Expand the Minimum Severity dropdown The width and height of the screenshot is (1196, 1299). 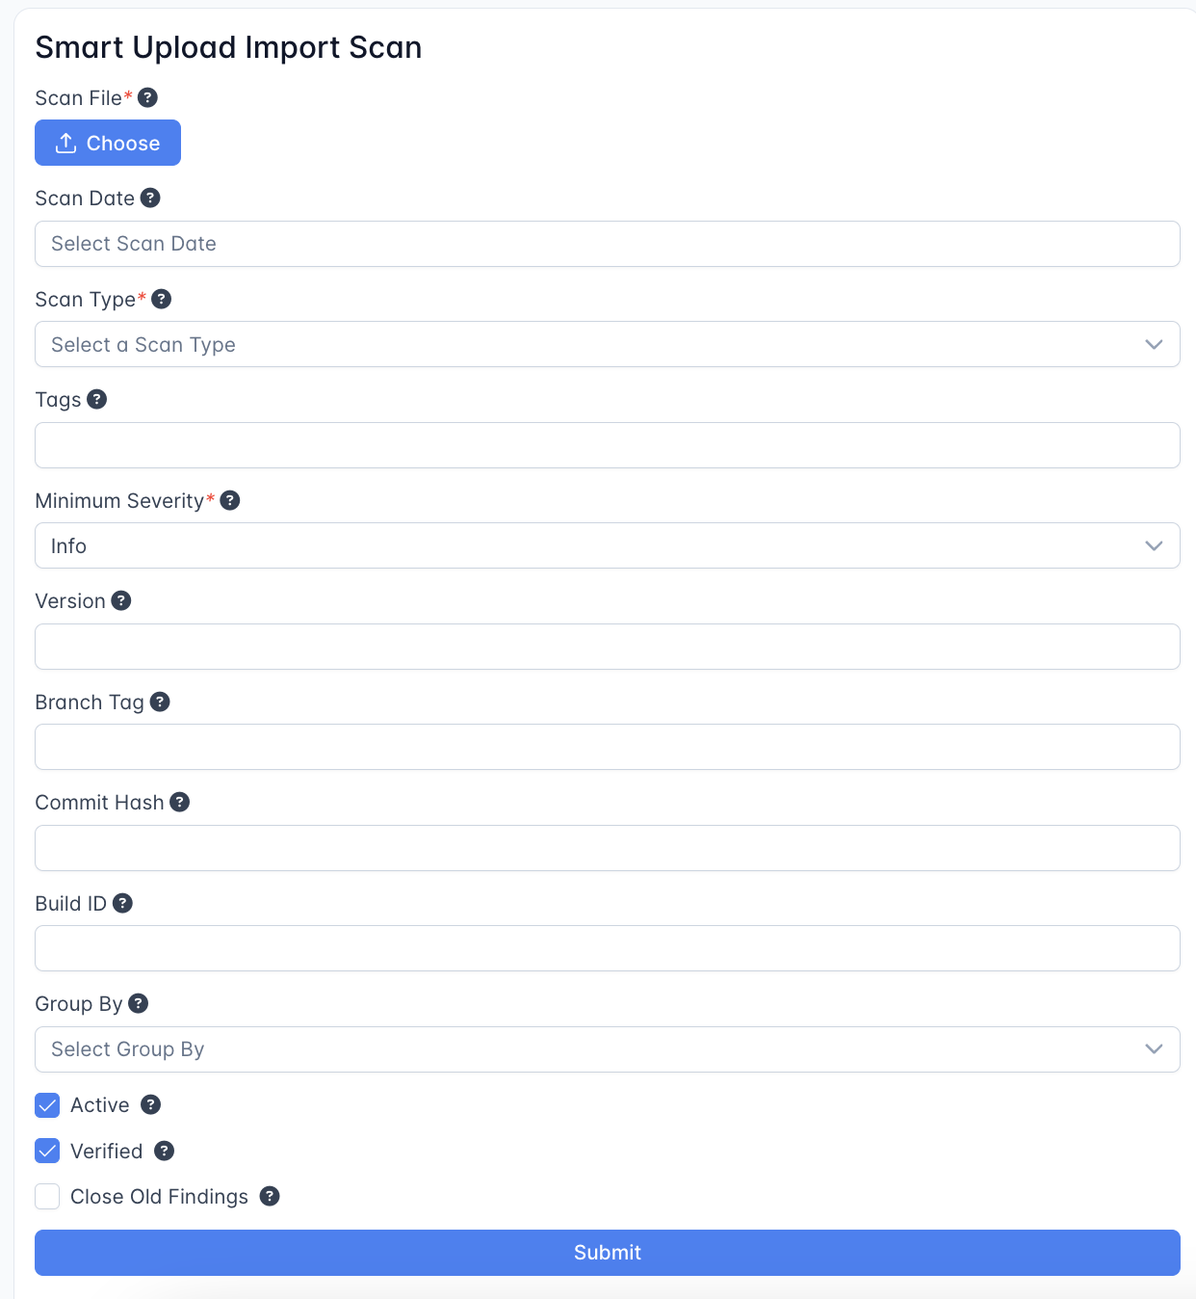coord(607,545)
